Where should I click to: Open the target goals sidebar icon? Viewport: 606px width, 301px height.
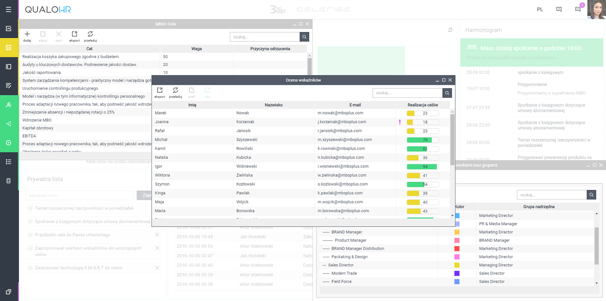(x=9, y=143)
